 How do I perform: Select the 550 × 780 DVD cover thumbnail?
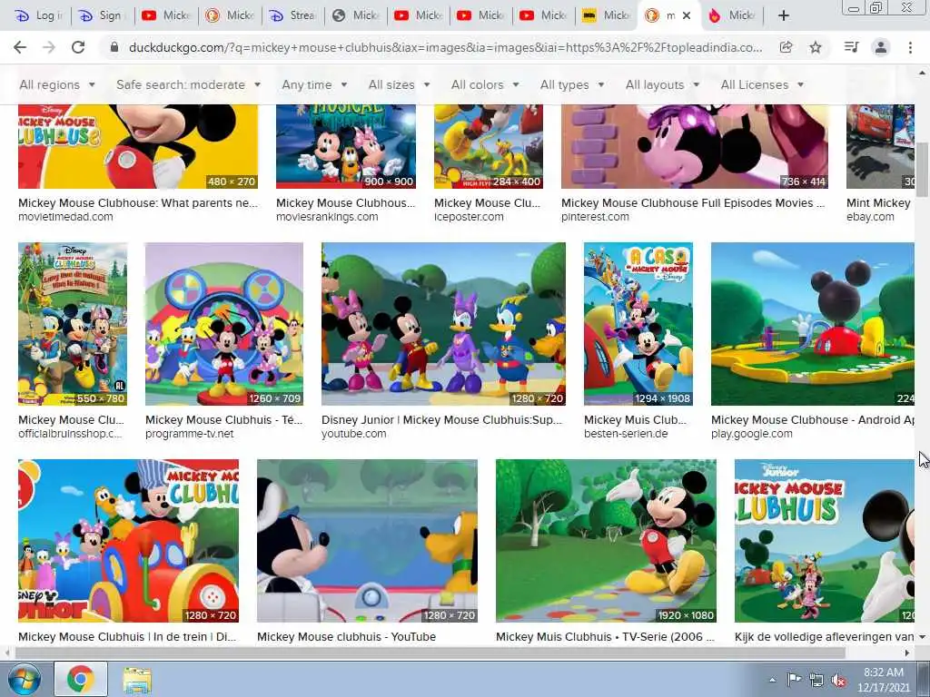pyautogui.click(x=73, y=324)
